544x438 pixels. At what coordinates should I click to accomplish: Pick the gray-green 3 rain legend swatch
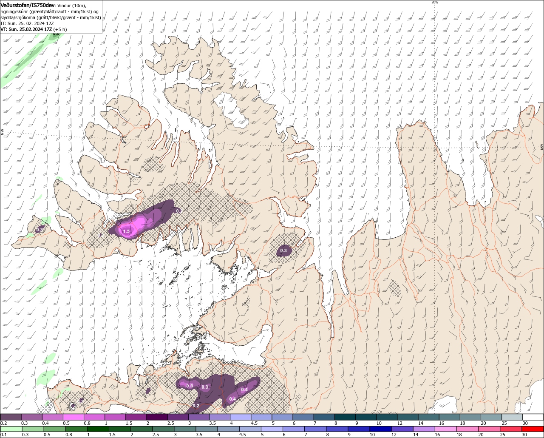pos(185,429)
